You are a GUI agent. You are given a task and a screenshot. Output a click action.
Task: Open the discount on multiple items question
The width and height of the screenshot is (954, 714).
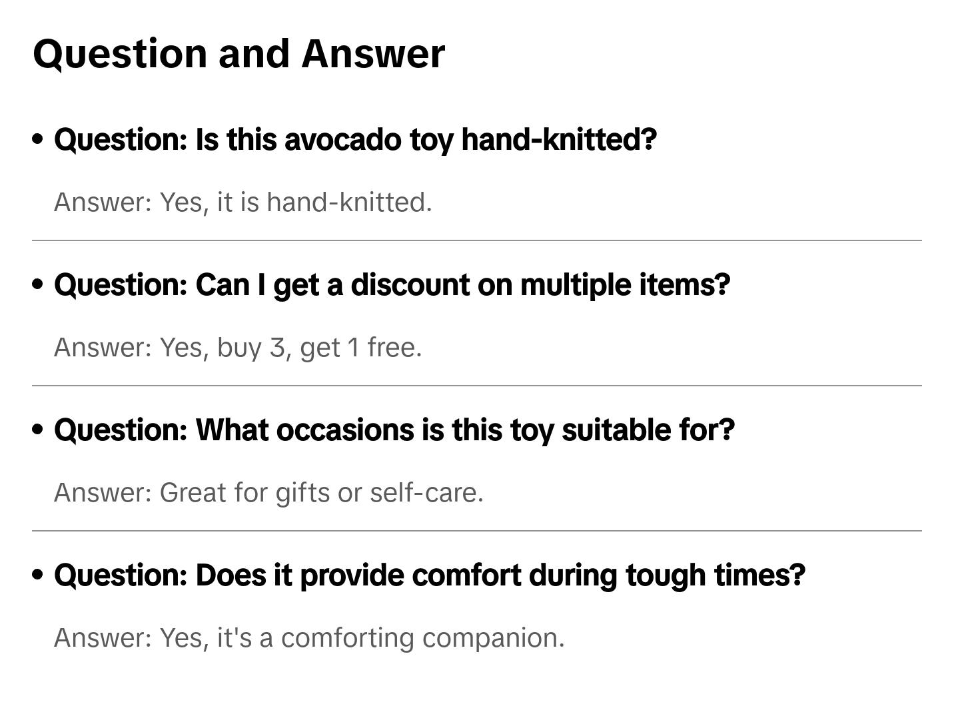click(392, 285)
